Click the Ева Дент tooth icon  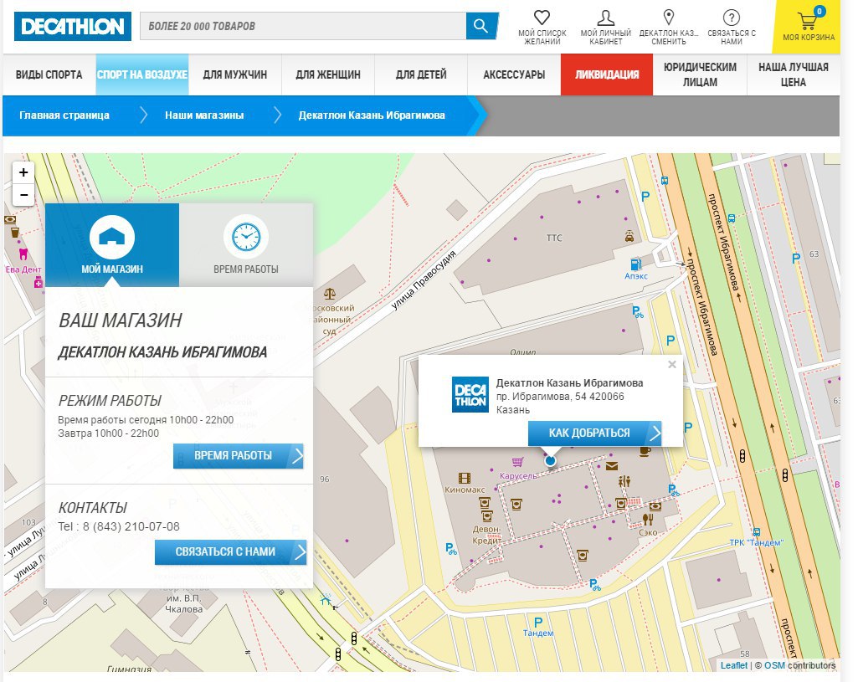[23, 254]
